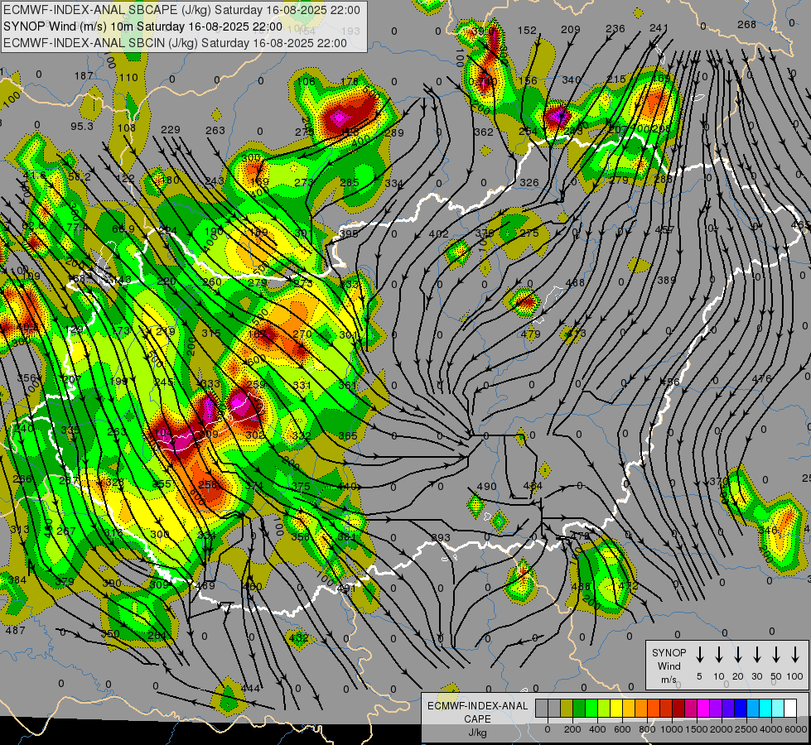Select the 10 m/s wind arrow in legend
This screenshot has height=745, width=811.
pyautogui.click(x=718, y=655)
